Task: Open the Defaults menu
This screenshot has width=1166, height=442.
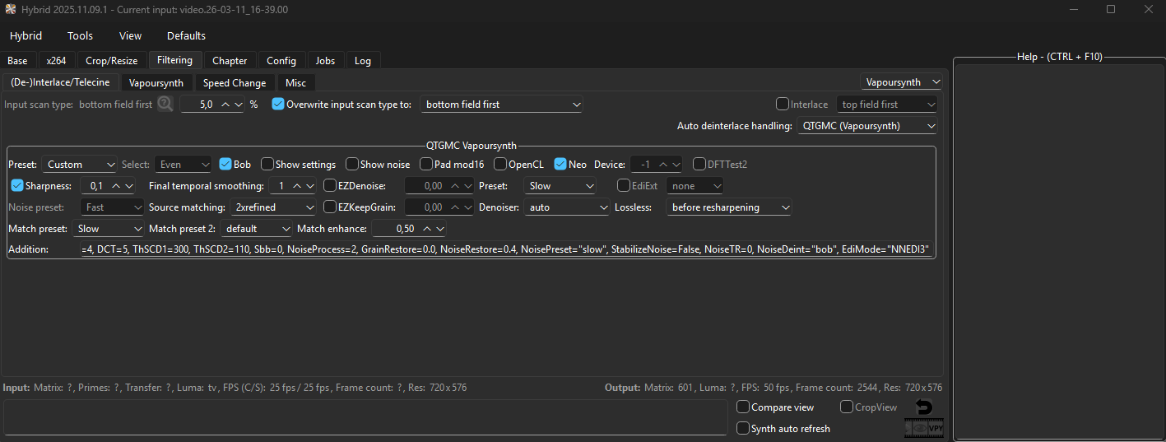Action: 186,35
